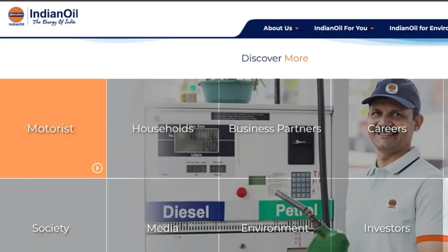This screenshot has width=448, height=252.
Task: Click the IndianOil emblem on the attendant's cap
Action: [392, 88]
